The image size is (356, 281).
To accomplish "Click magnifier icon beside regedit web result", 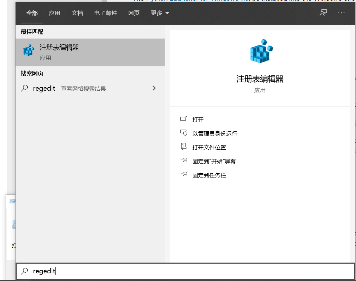I will pyautogui.click(x=24, y=88).
